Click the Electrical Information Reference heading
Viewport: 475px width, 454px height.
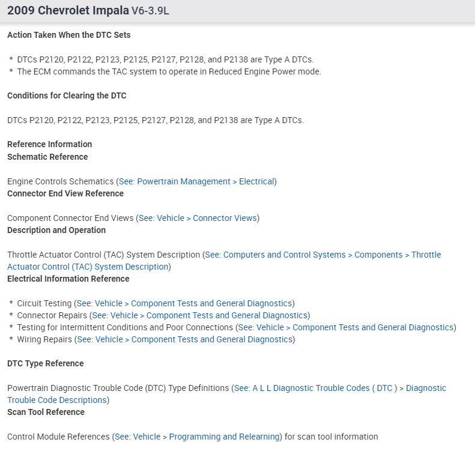tap(68, 279)
